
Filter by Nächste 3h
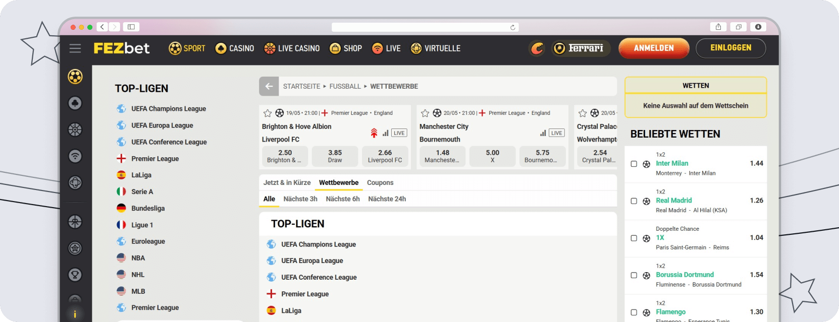tap(300, 199)
